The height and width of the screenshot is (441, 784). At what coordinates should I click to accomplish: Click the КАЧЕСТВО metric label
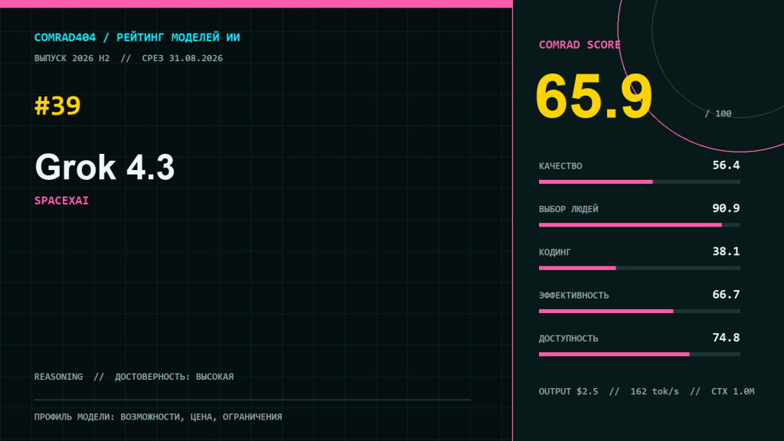point(560,166)
